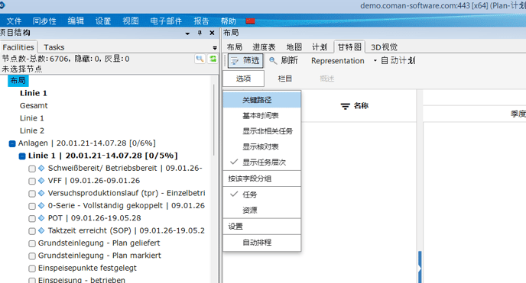Image resolution: width=526 pixels, height=283 pixels.
Task: Click the Chinese flag language icon
Action: [x=250, y=21]
